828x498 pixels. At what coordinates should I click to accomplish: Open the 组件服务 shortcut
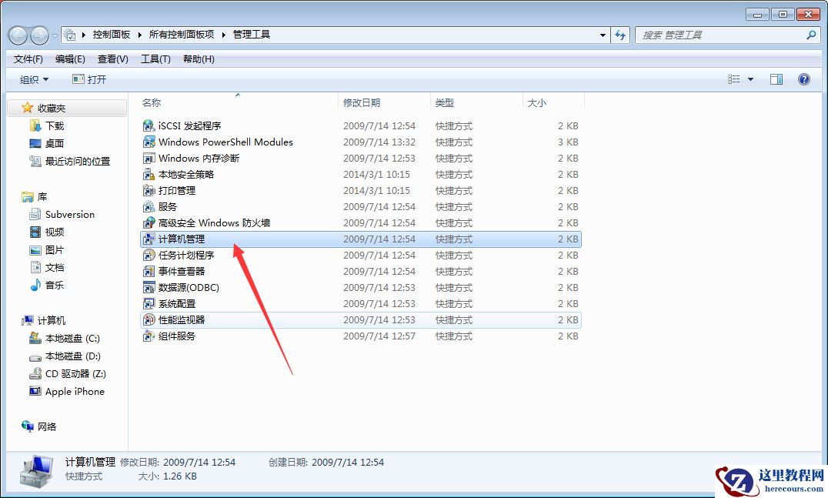(x=177, y=336)
